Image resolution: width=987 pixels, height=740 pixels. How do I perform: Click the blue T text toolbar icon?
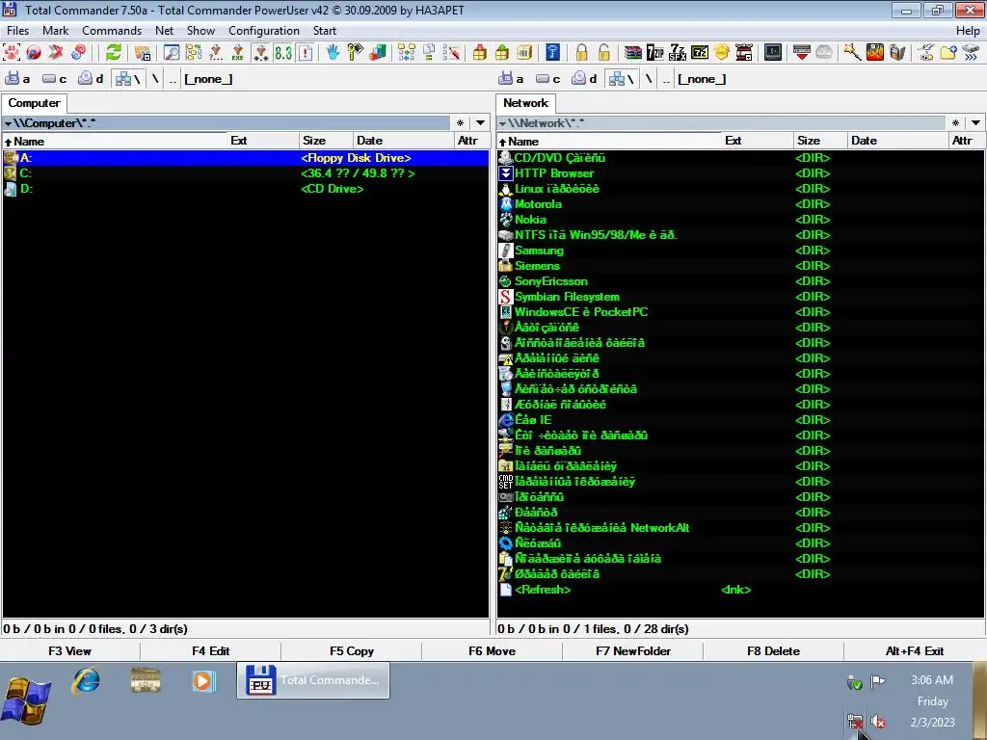click(552, 53)
